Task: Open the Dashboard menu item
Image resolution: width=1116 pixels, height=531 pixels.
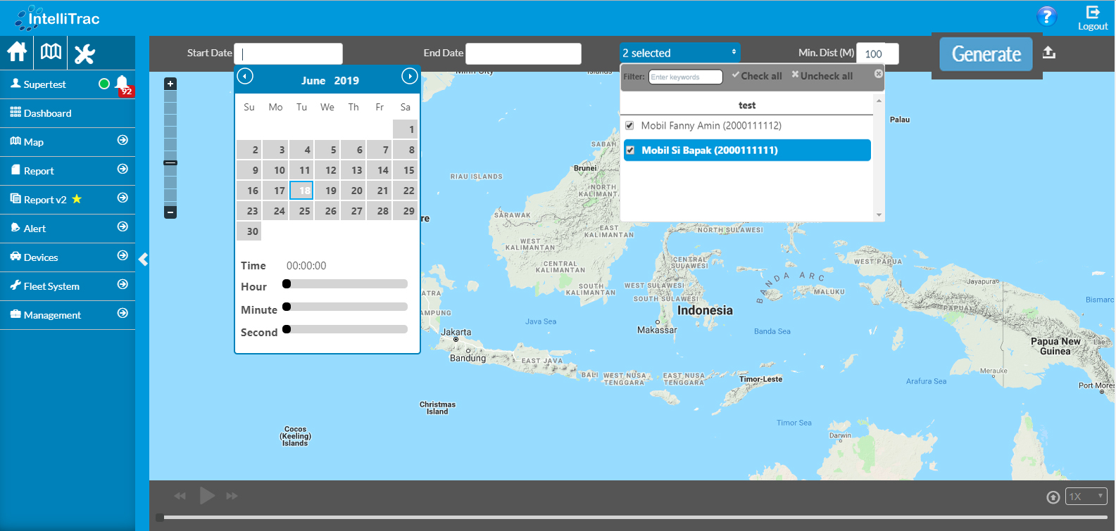Action: [x=47, y=113]
